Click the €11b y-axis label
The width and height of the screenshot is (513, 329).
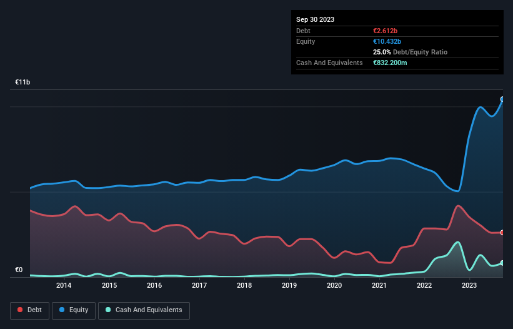pos(22,82)
